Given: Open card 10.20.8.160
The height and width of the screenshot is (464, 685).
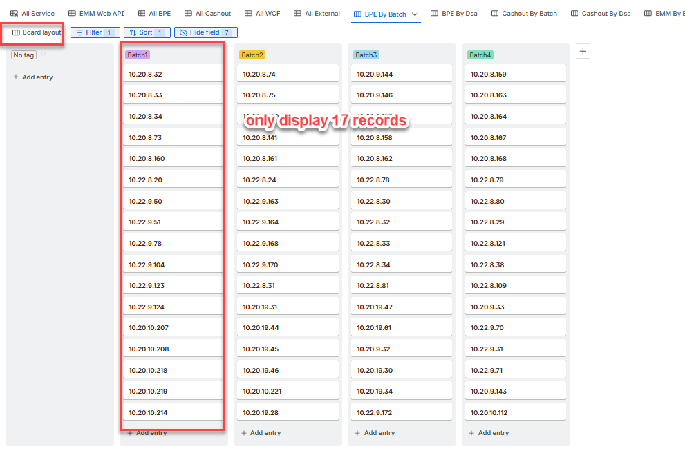Looking at the screenshot, I should 173,158.
